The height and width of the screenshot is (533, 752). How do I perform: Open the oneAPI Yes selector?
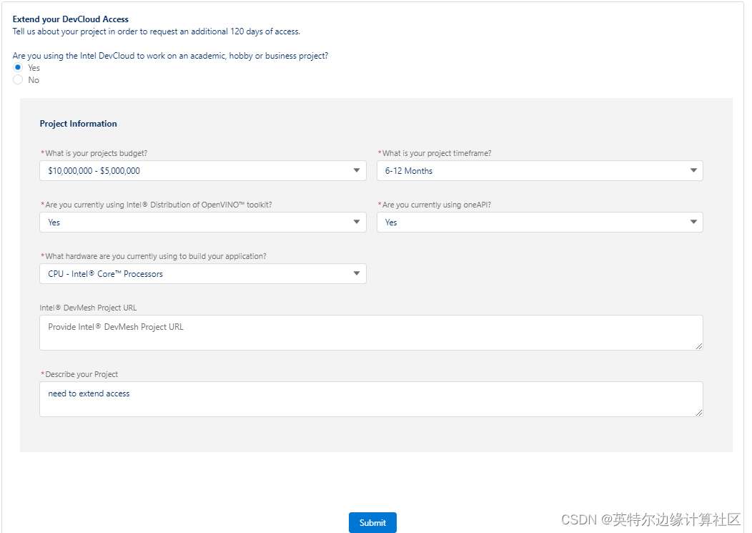540,222
